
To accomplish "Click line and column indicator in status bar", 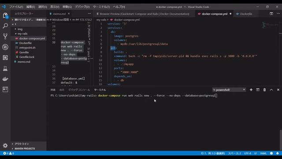I will point(213,153).
